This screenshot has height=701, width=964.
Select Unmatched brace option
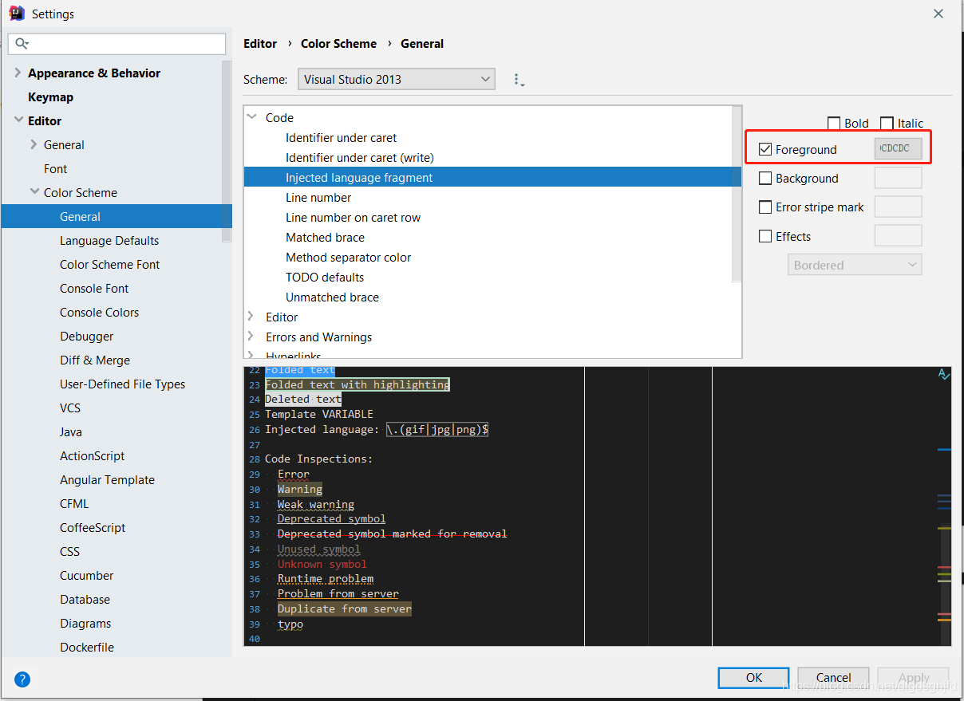pyautogui.click(x=332, y=297)
